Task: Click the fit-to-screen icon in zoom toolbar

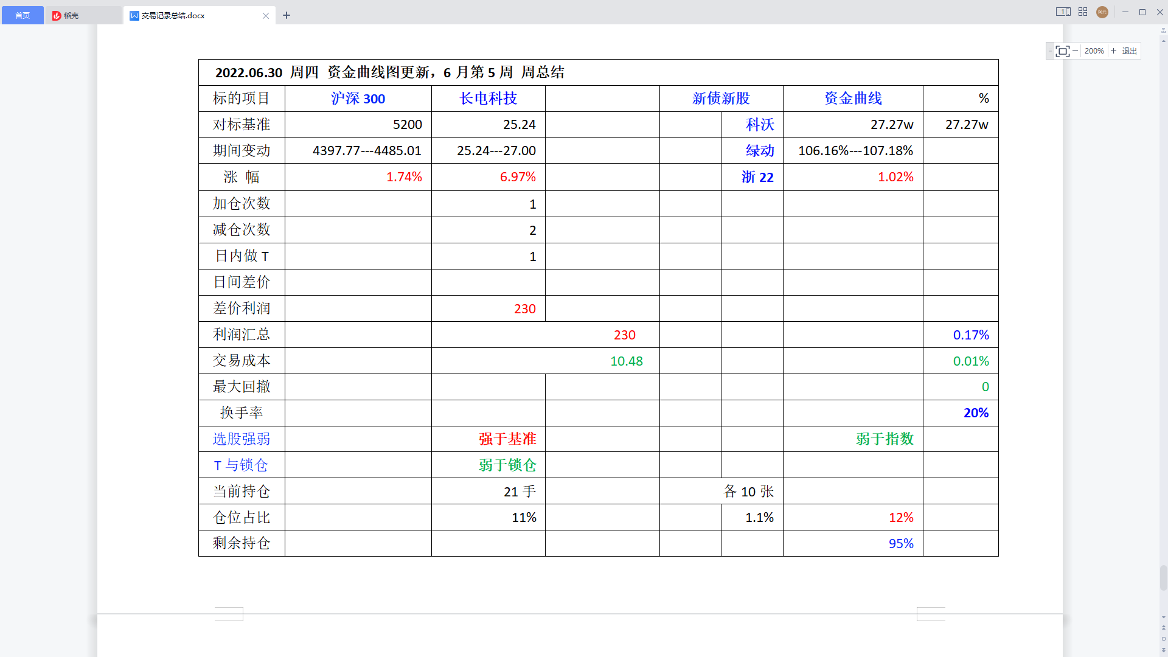Action: click(1062, 51)
